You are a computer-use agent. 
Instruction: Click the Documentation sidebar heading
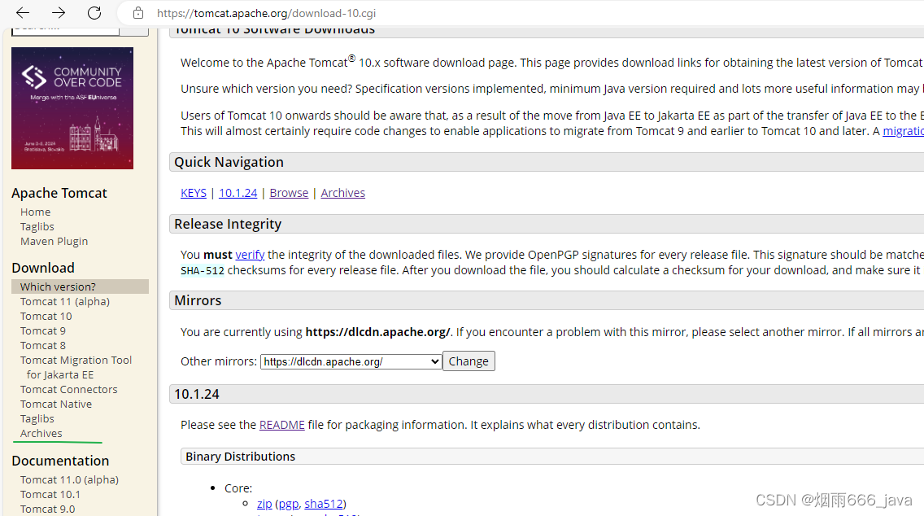[x=60, y=461]
